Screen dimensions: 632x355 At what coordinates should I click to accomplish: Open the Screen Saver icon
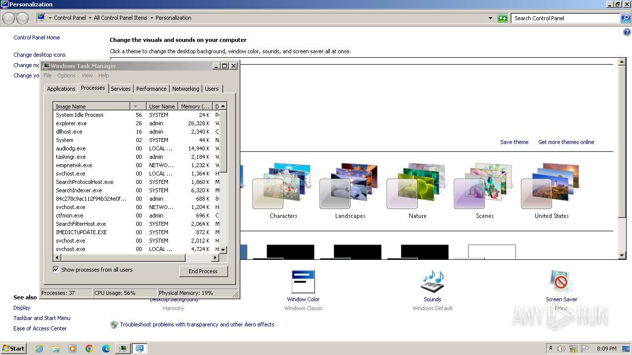pos(561,282)
